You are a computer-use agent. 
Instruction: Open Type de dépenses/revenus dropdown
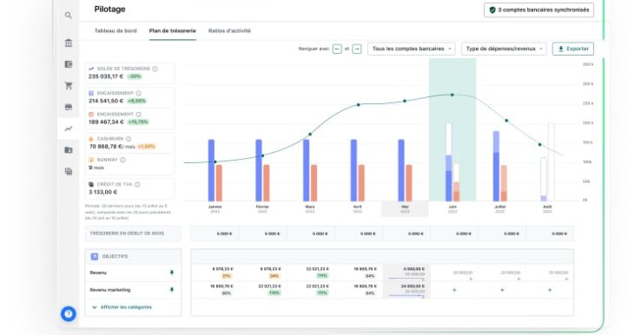point(504,49)
